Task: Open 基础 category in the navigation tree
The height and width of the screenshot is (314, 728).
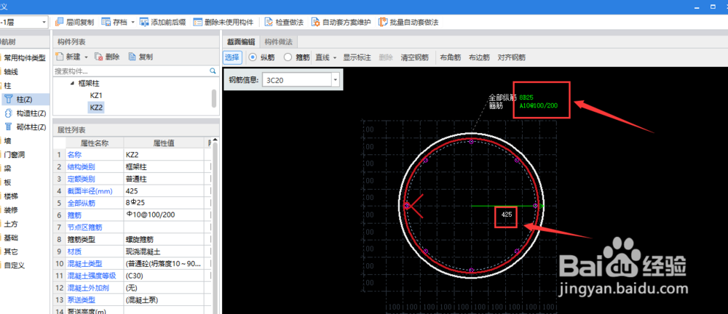Action: (11, 238)
